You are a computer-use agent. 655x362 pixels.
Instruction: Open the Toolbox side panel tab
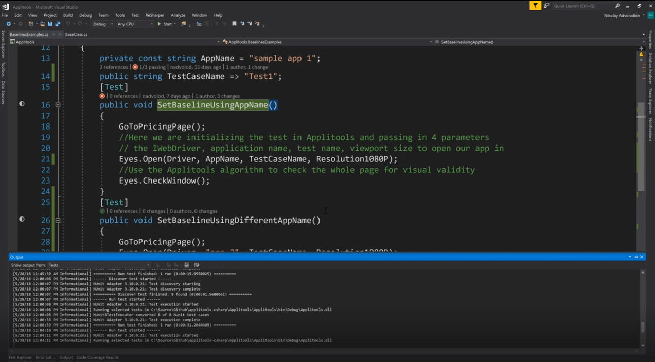click(x=3, y=69)
